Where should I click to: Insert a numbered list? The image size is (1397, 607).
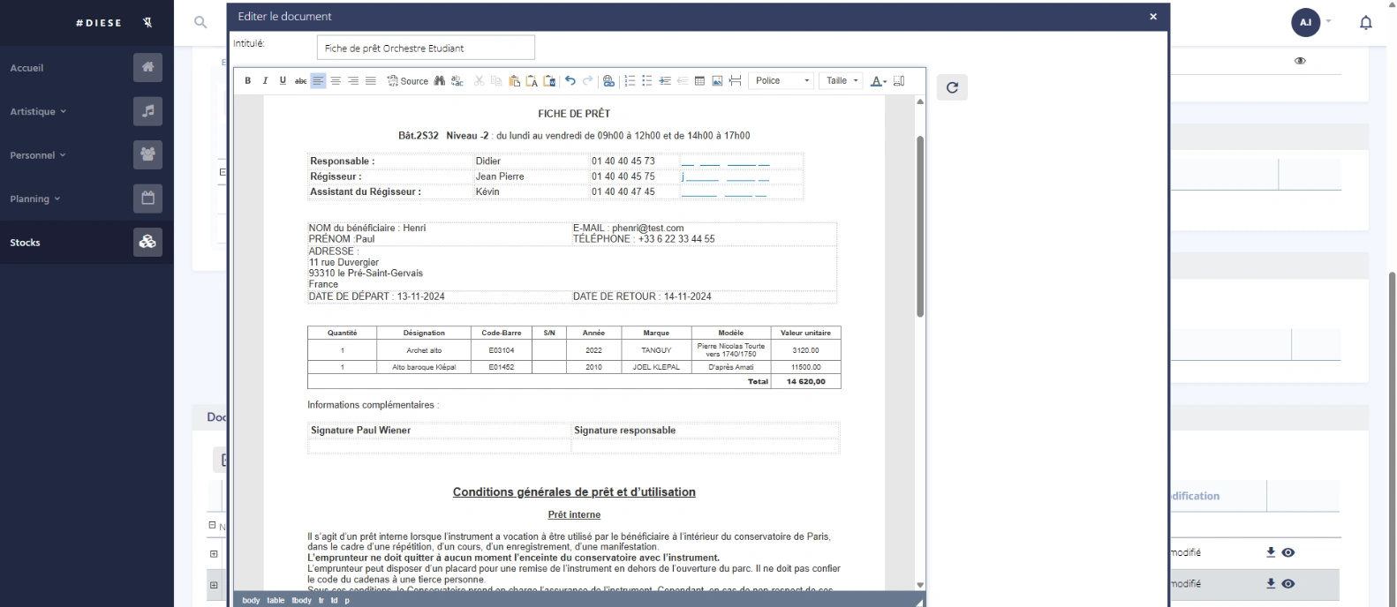(630, 81)
